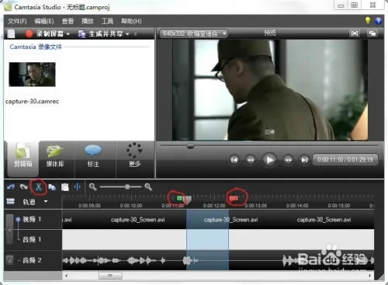Open the 播放 menu
Viewport: 388px width, 285px height.
(88, 21)
